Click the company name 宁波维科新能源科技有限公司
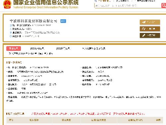 (33, 21)
